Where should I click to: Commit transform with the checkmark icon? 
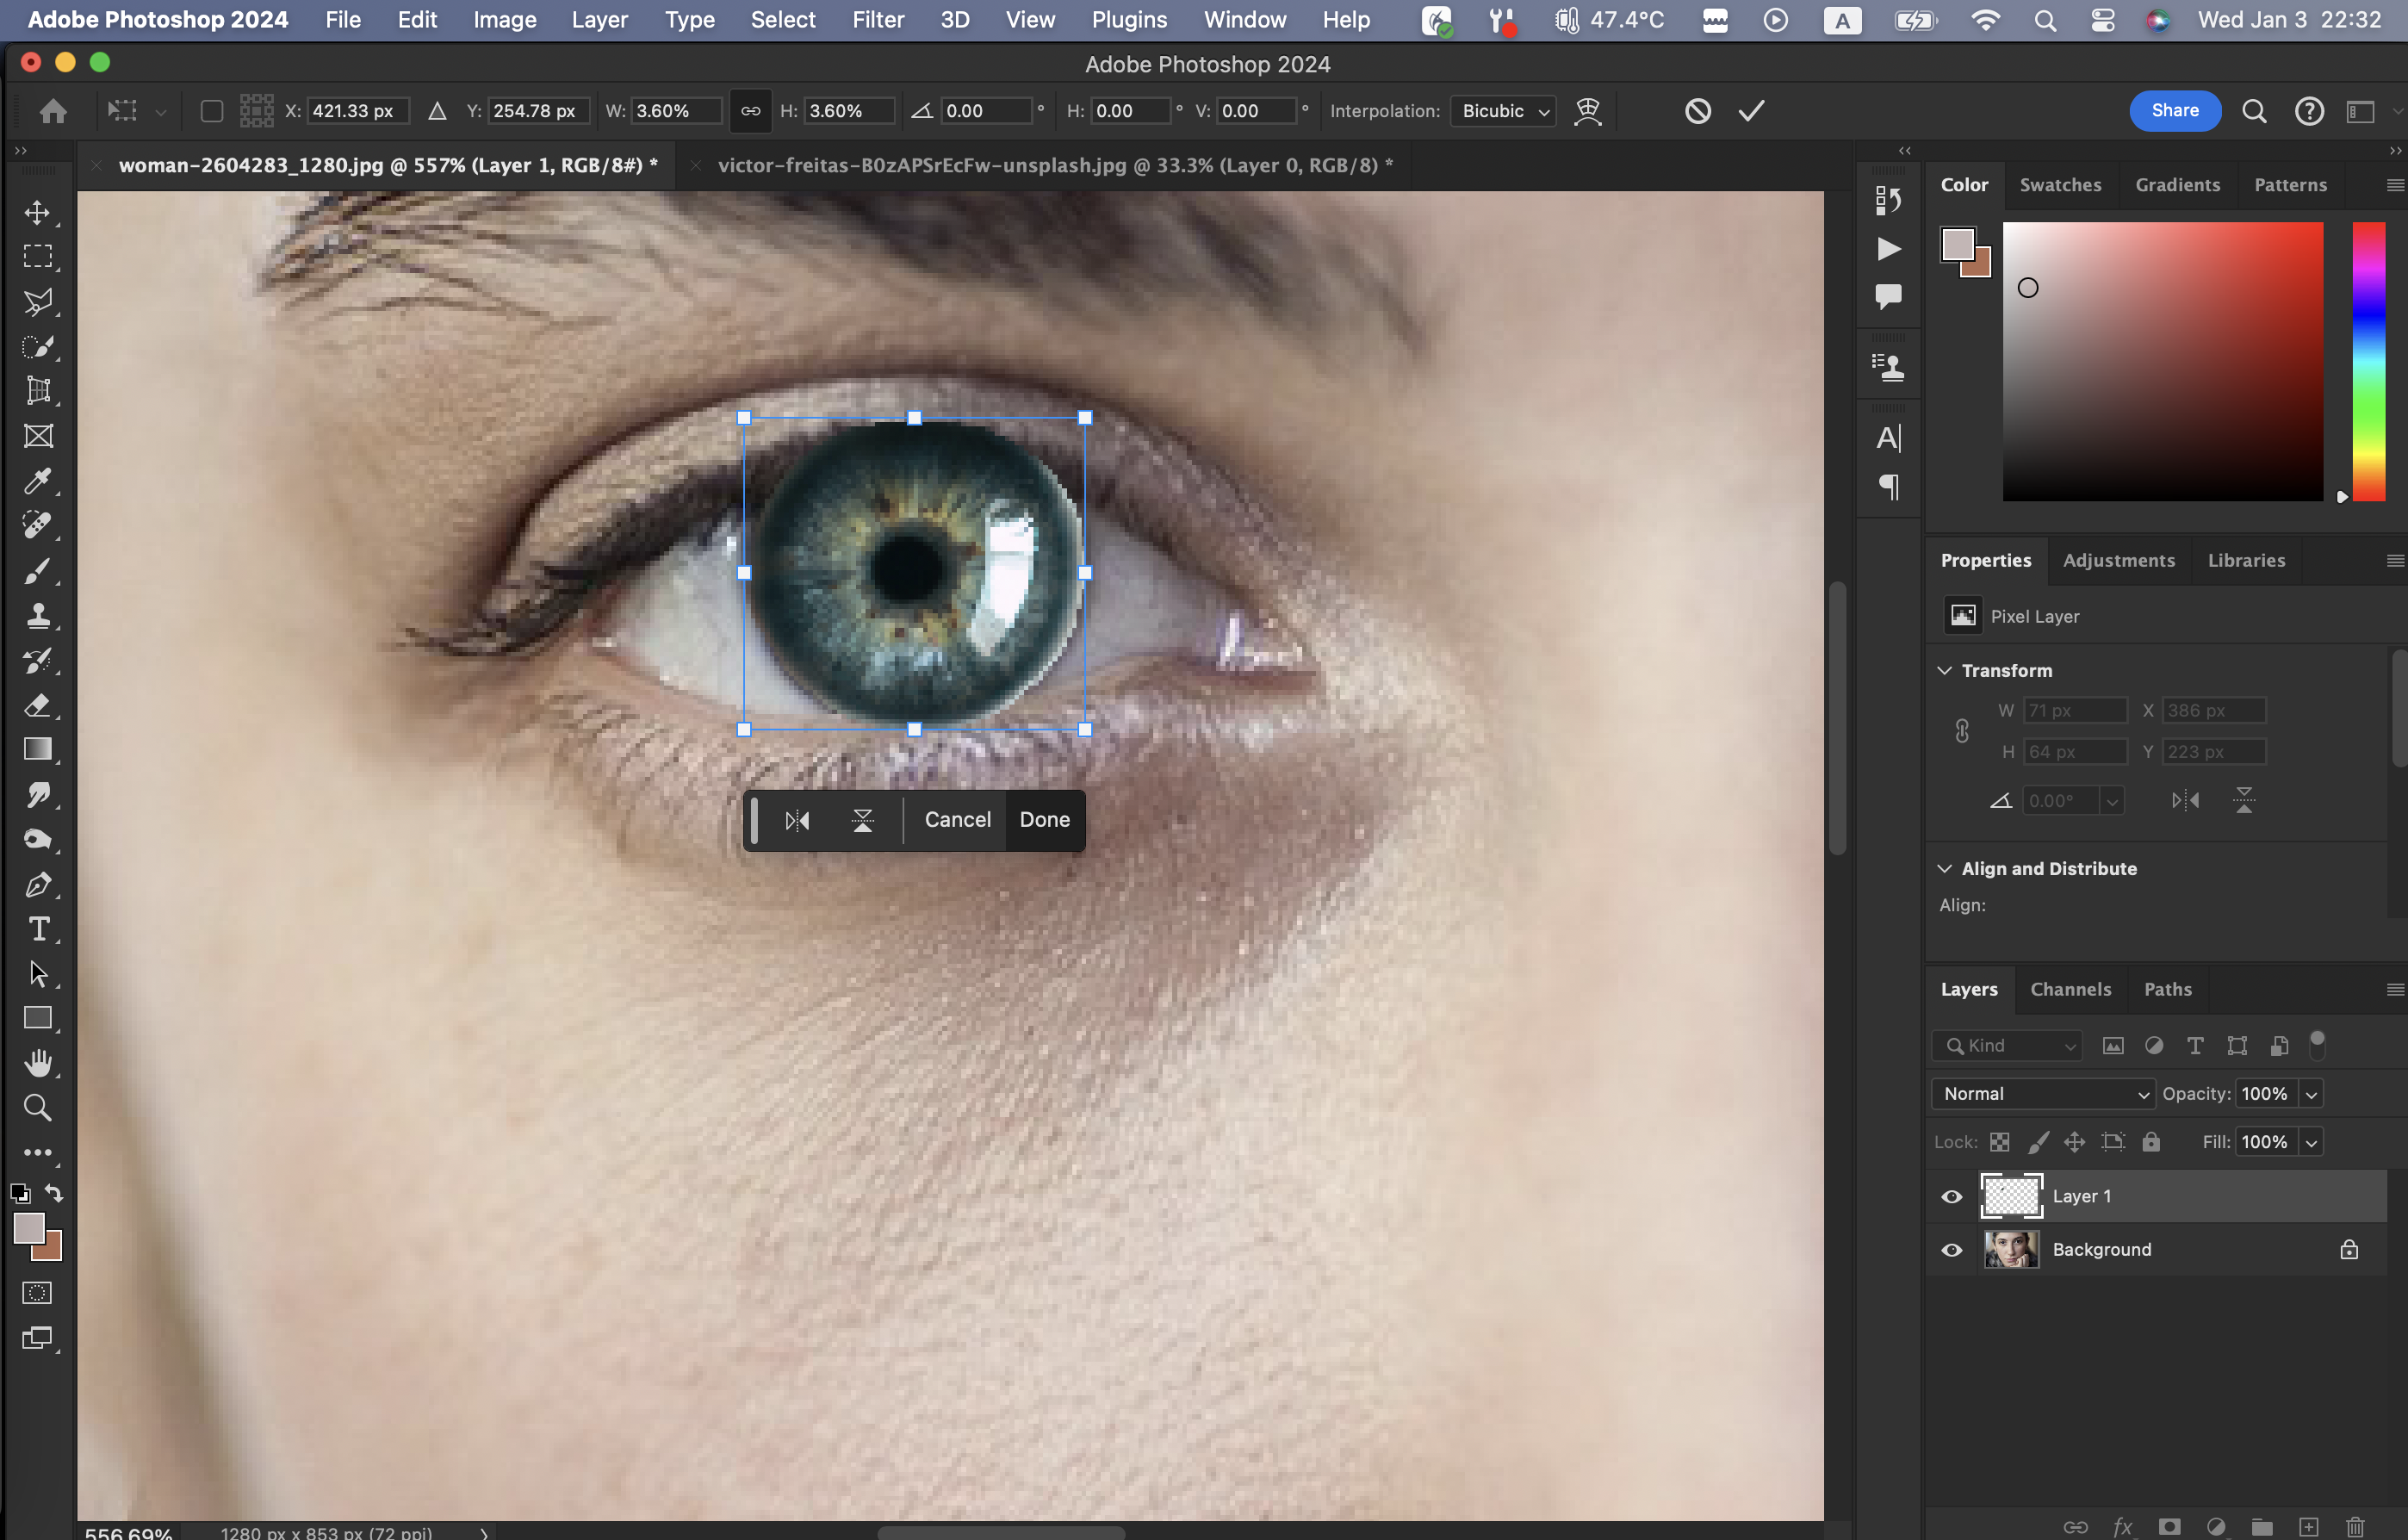[1751, 111]
